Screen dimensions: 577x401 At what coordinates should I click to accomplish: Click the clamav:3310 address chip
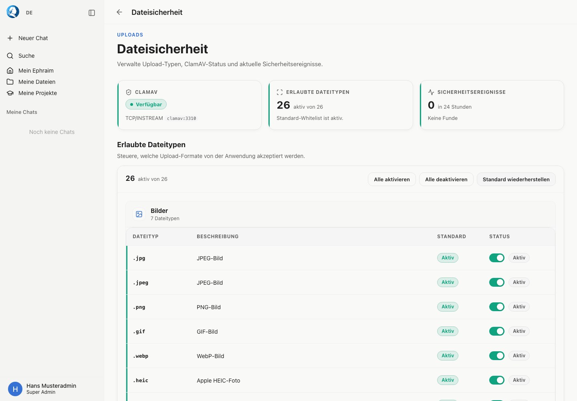pos(182,118)
